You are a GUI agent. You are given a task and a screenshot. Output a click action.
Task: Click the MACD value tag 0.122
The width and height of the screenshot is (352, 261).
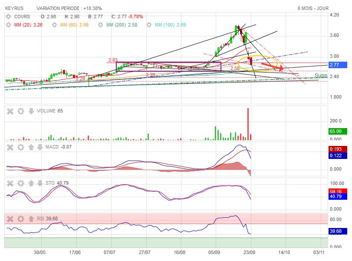(x=337, y=155)
